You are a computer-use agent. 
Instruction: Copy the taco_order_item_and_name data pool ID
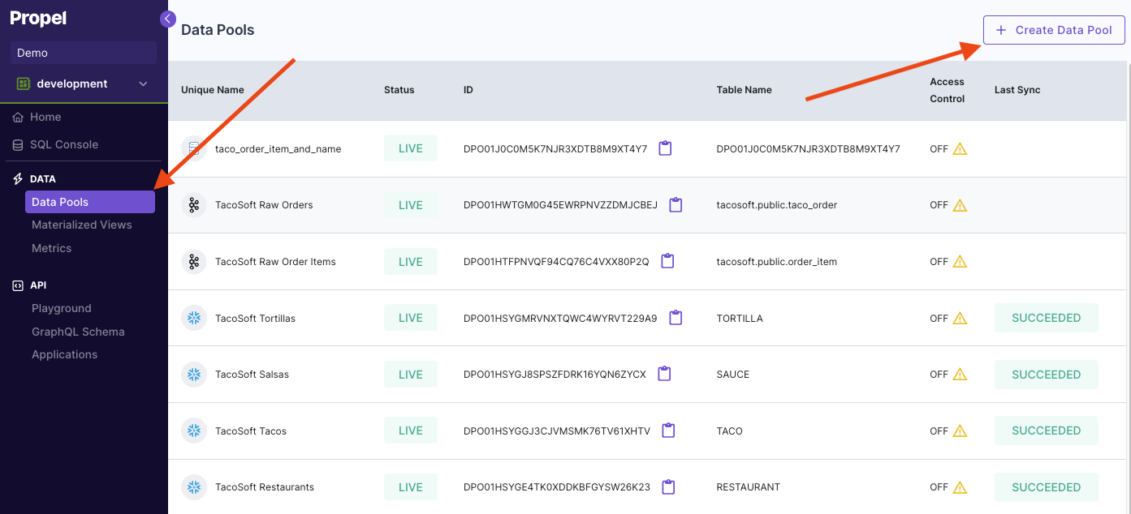click(x=666, y=148)
